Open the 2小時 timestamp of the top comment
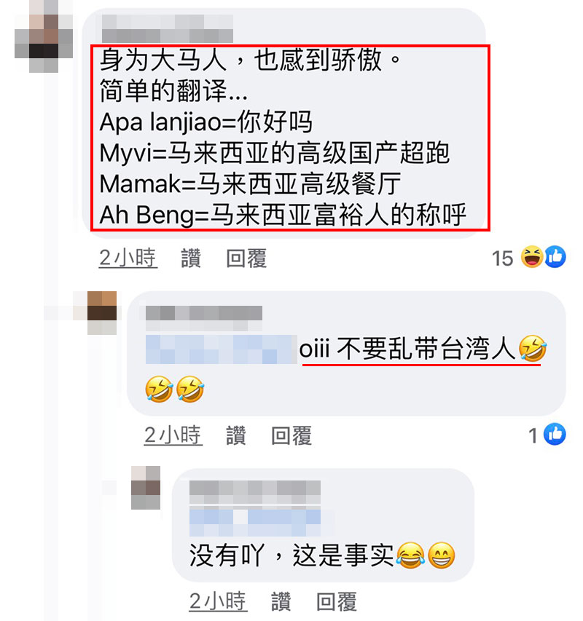Viewport: 583px width, 621px height. point(128,258)
